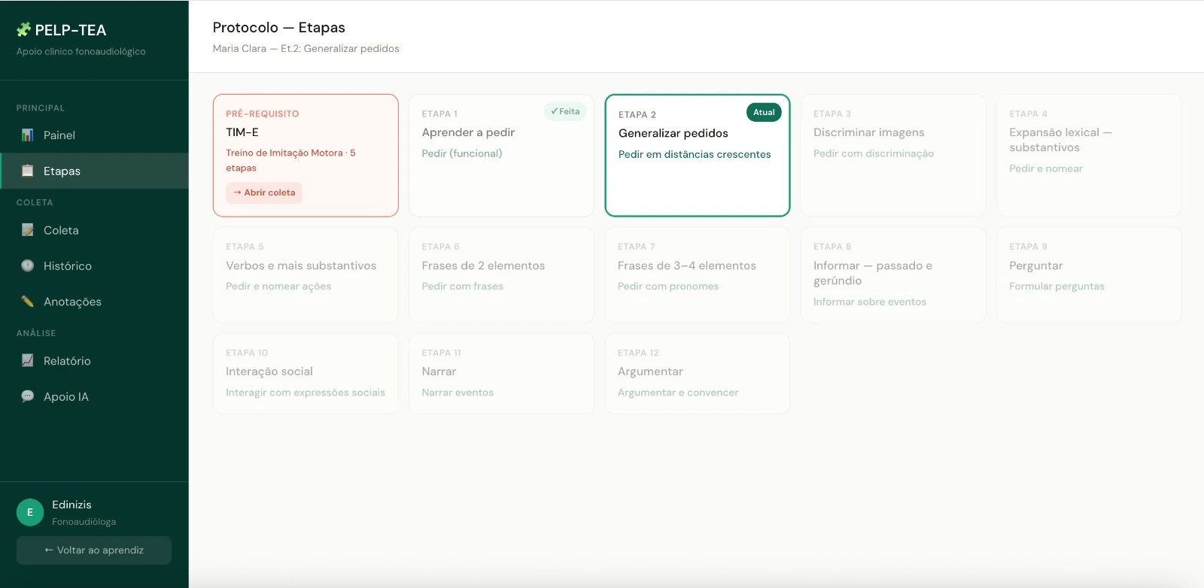Open Etapa 5 Verbos e mais substantivos

click(x=306, y=274)
